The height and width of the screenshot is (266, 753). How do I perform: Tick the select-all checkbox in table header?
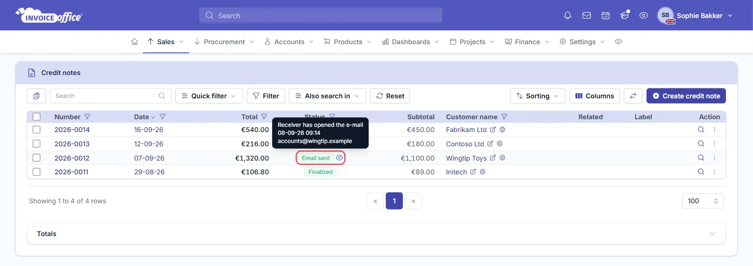[x=37, y=117]
